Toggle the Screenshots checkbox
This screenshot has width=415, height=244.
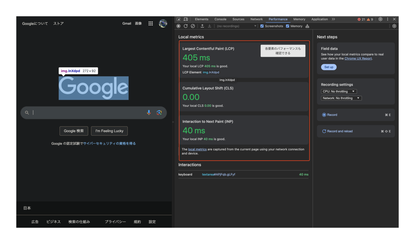coord(262,26)
